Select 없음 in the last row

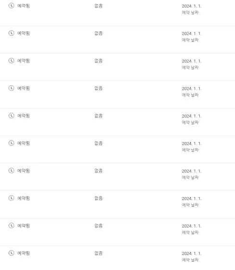coord(99,253)
